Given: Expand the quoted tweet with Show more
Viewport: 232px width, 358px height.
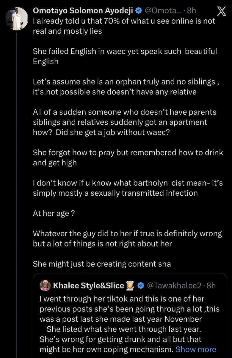Looking at the screenshot, I should pos(196,349).
